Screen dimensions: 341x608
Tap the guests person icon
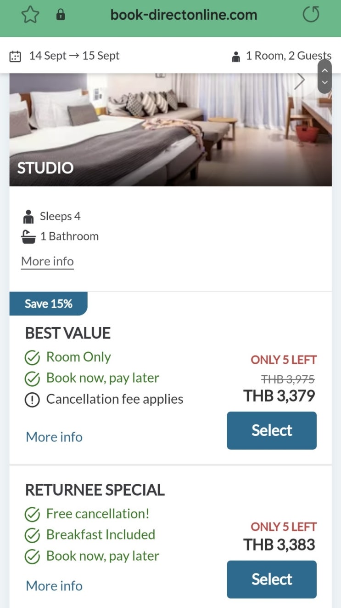tap(236, 57)
